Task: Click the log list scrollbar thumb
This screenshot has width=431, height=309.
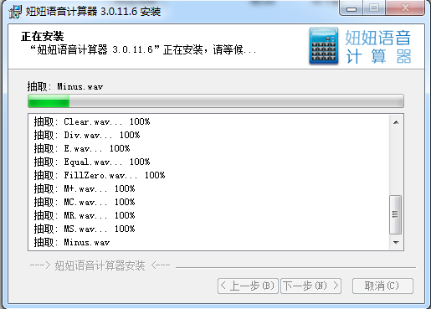Action: 395,214
